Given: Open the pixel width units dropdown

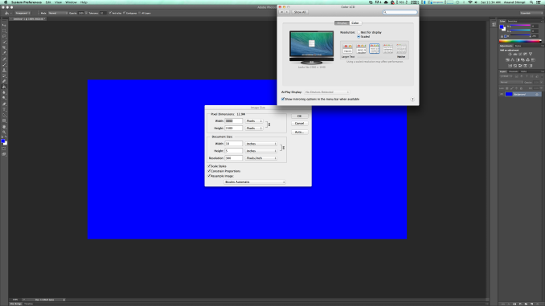Looking at the screenshot, I should 254,120.
